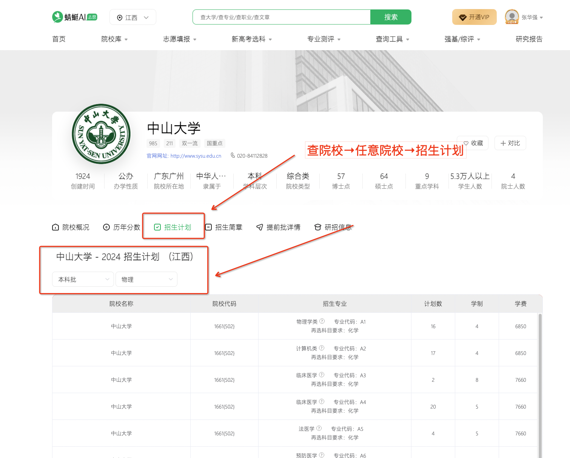Switch to the 招生简章 tab

(x=223, y=227)
